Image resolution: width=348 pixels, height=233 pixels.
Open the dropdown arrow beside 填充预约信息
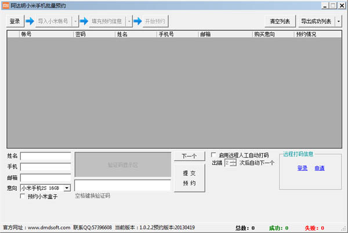tap(129, 21)
